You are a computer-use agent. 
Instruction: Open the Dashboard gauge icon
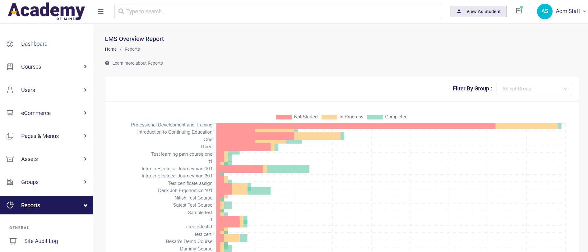10,44
